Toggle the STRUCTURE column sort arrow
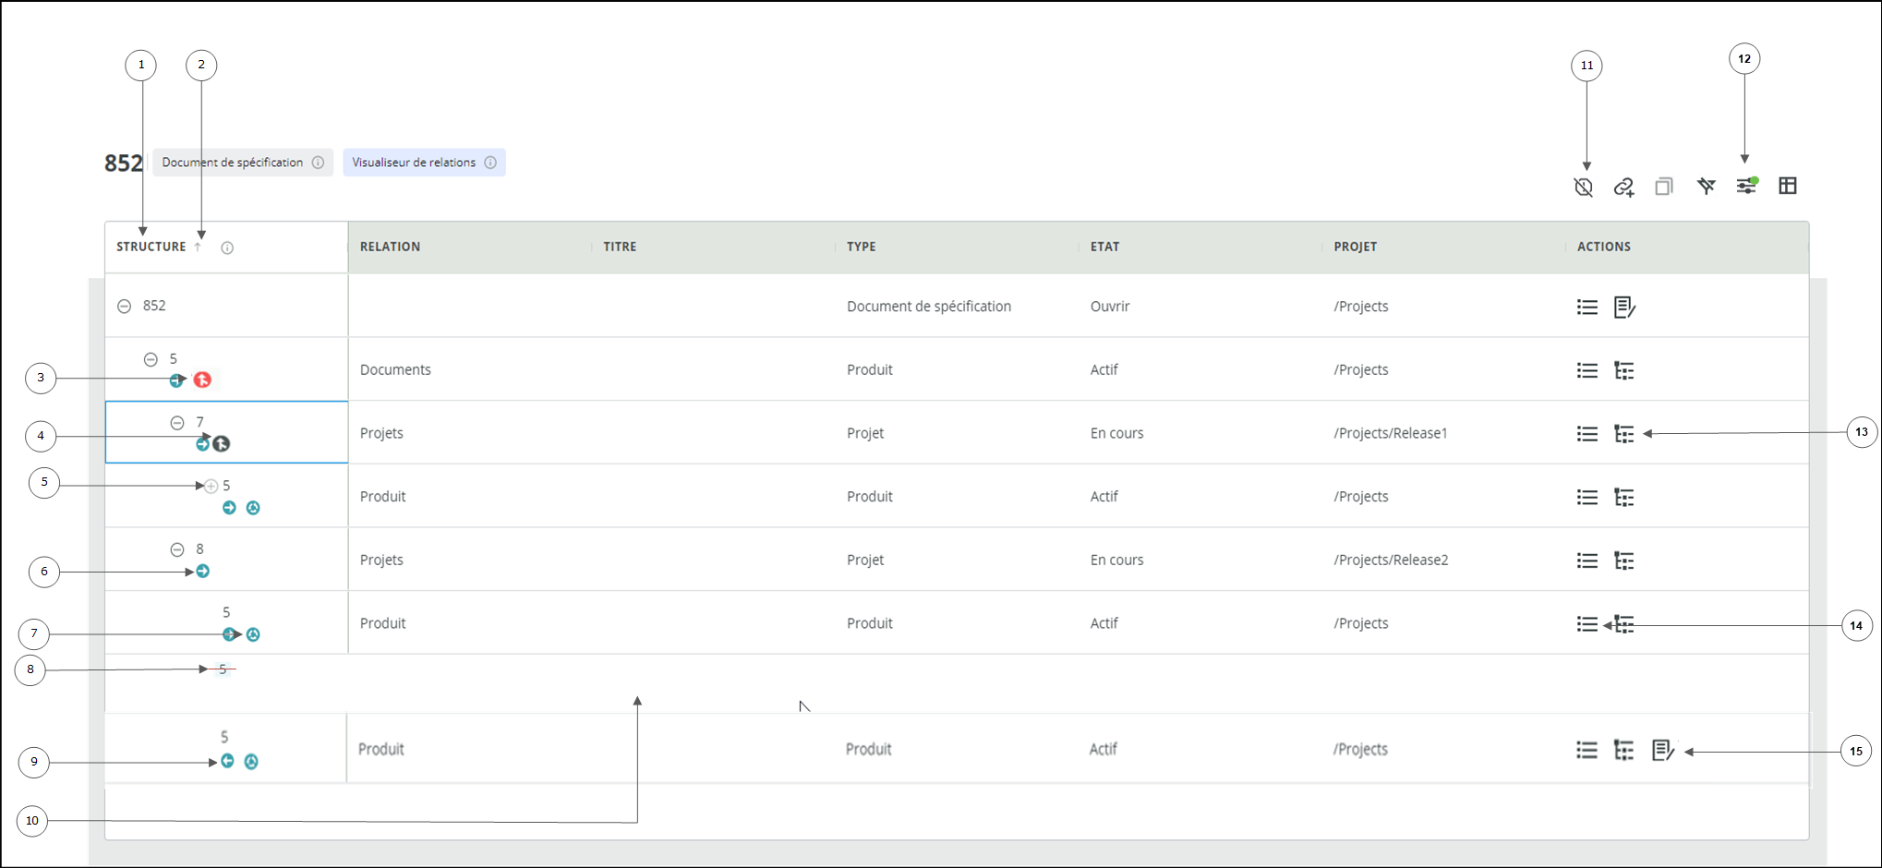 tap(198, 247)
